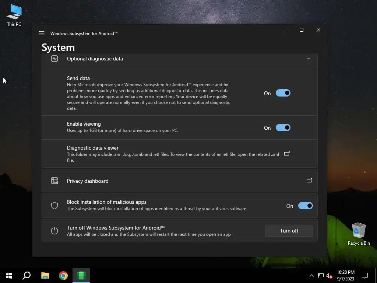Screen dimensions: 377x283
Task: Select the Recycle Bin desktop icon
Action: tap(359, 234)
